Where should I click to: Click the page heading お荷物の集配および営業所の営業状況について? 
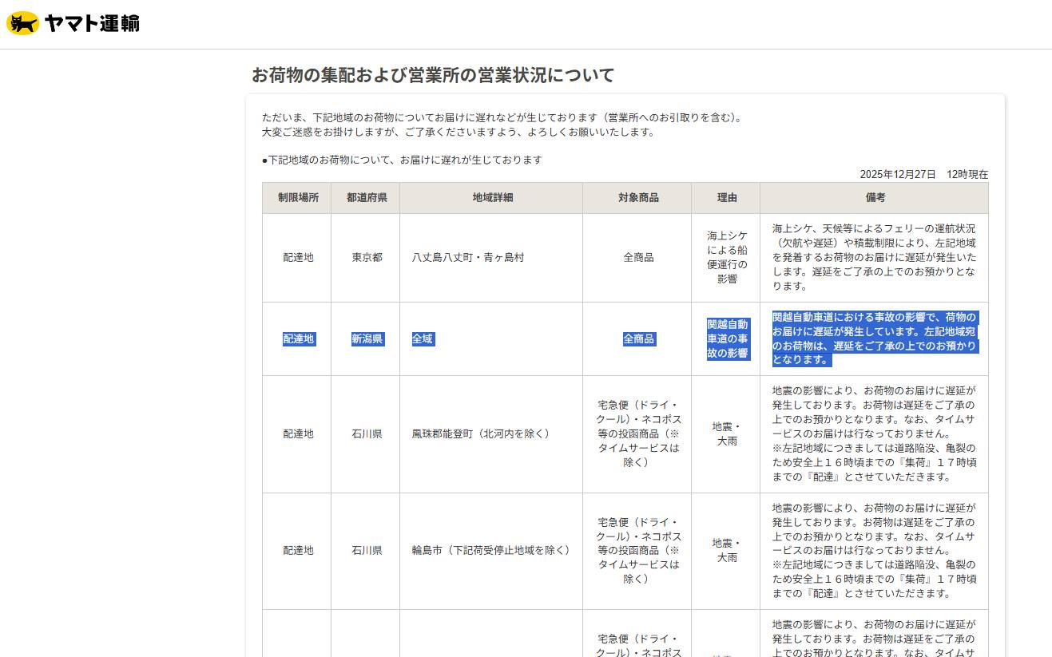(433, 75)
